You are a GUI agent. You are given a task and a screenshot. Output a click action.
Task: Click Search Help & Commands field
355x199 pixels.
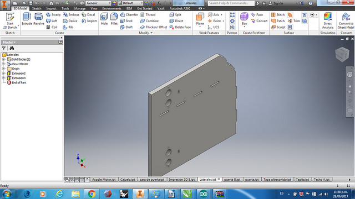231,3
